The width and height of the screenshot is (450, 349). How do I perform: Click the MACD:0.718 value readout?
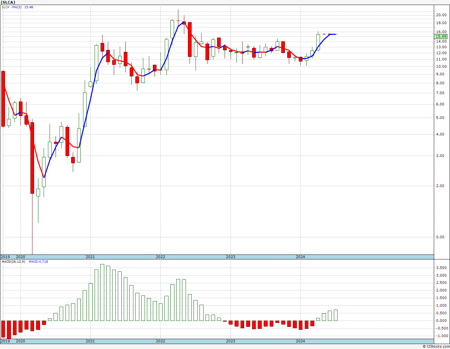[x=38, y=262]
